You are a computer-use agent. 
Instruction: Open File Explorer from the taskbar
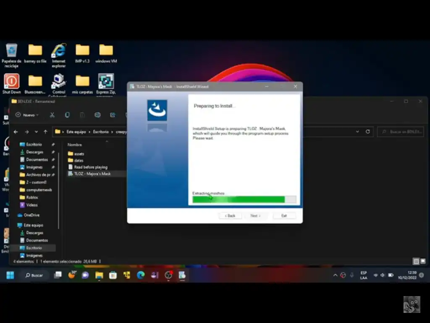[x=99, y=275]
